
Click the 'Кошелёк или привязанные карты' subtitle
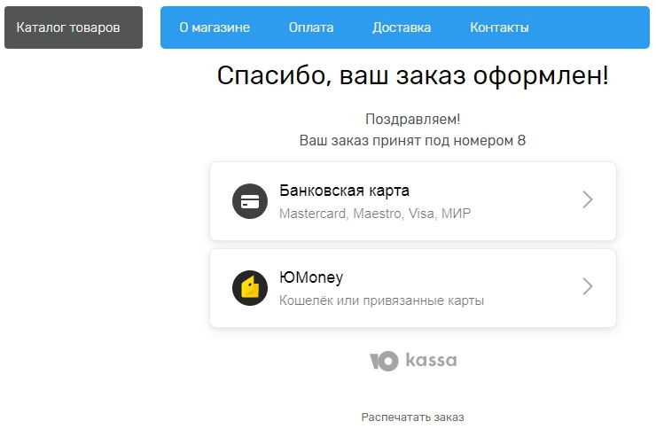point(381,300)
